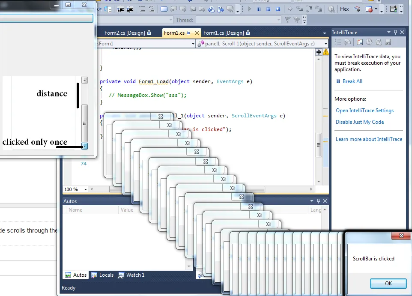Click the down arrow of the form's scrollbar

click(x=85, y=146)
